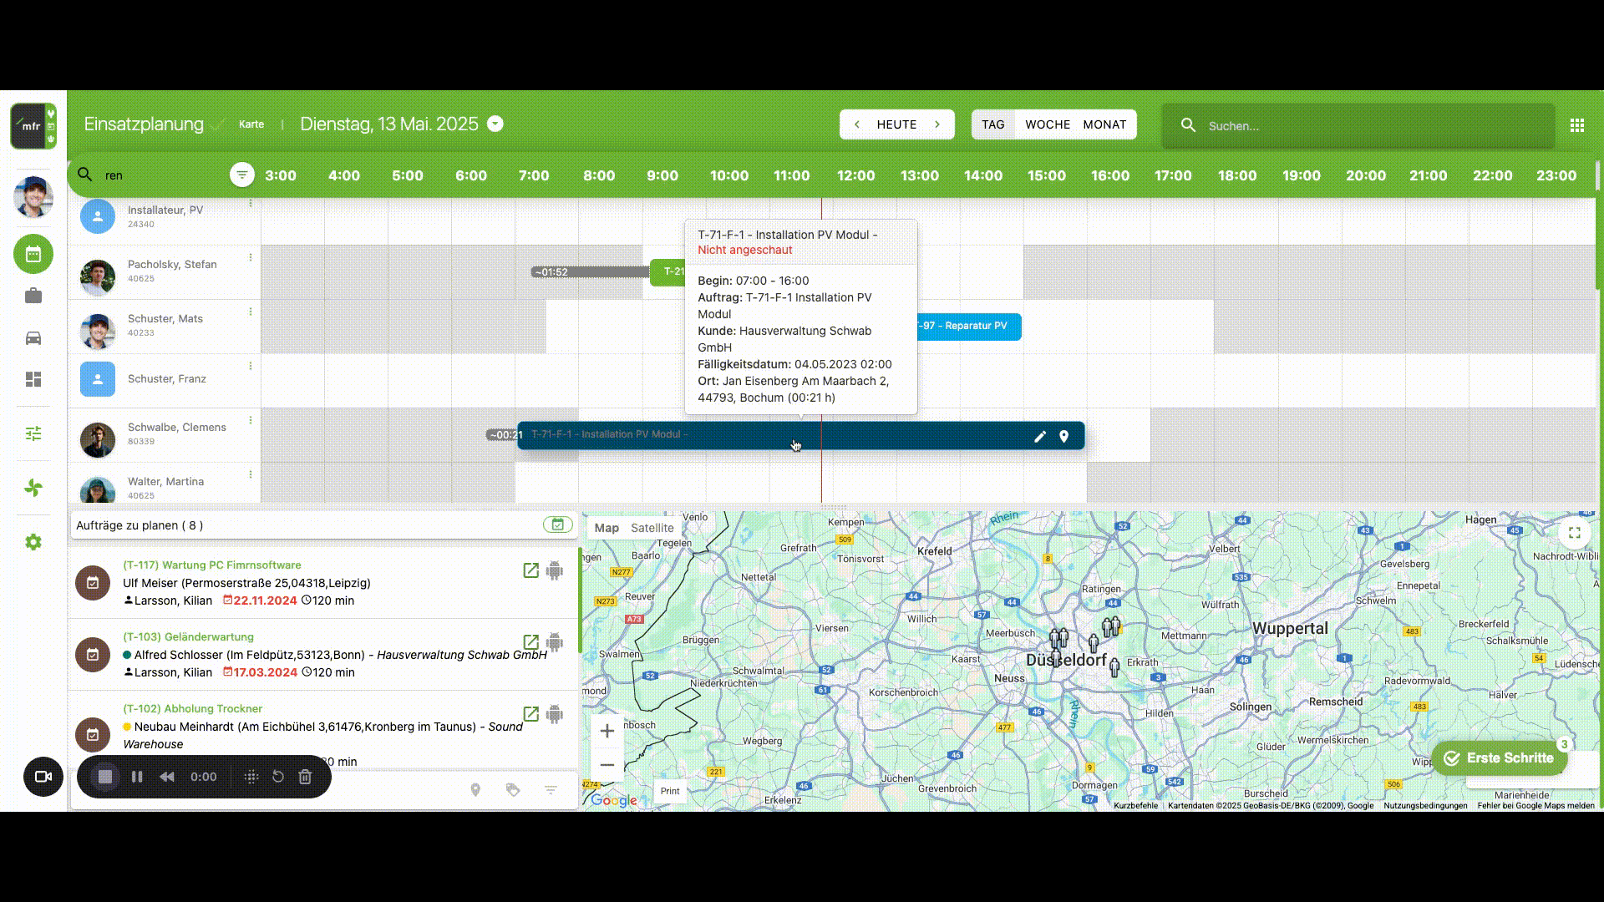Open the apps grid icon top right
1604x902 pixels.
1577,125
